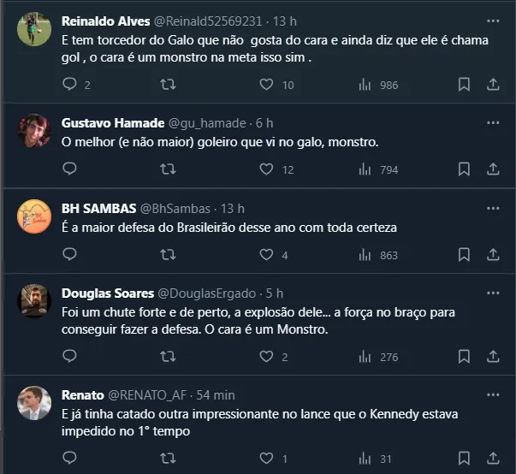Like the BH SAMBAS tweet
Viewport: 516px width, 474px height.
(x=266, y=255)
